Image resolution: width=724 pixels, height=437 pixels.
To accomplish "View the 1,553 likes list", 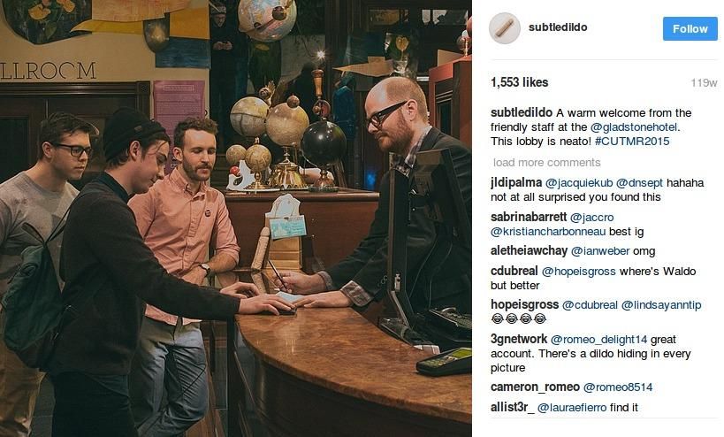I will [x=520, y=82].
